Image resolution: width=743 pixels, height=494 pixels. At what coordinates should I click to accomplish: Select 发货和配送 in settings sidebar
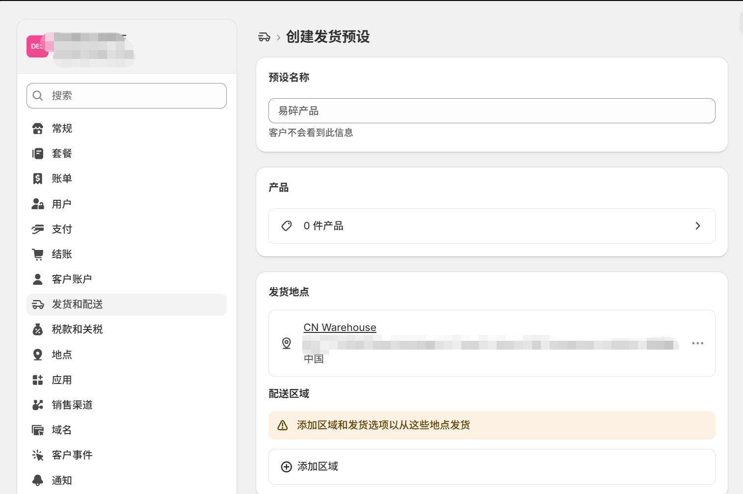point(127,304)
